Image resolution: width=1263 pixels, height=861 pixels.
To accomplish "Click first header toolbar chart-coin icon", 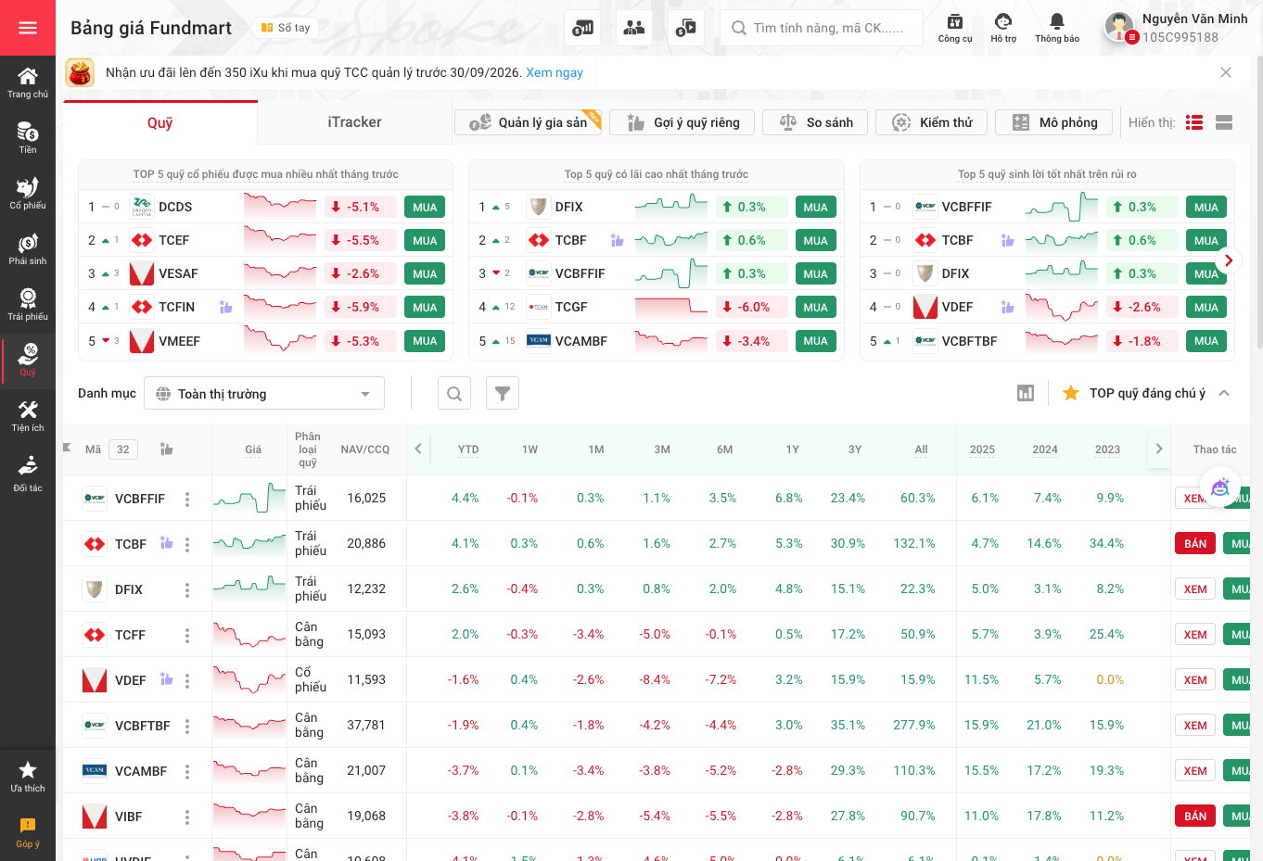I will point(582,28).
